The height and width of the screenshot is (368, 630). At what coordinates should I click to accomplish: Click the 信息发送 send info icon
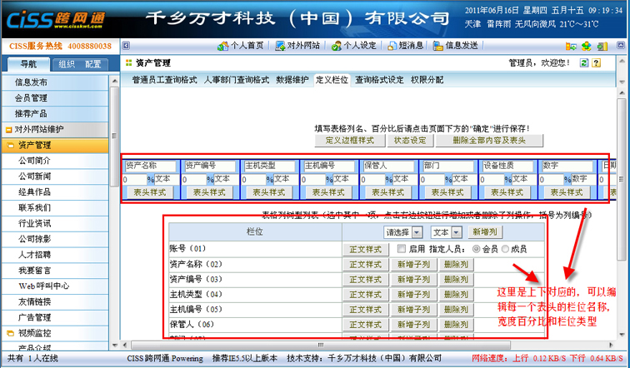click(x=439, y=46)
